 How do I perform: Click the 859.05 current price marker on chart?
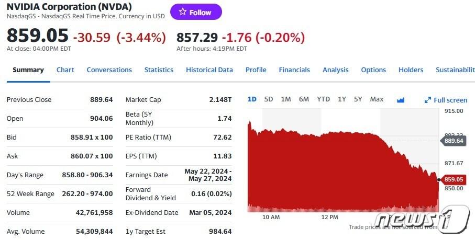(454, 179)
